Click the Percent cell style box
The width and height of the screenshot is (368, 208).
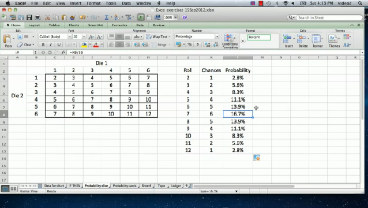pyautogui.click(x=259, y=37)
